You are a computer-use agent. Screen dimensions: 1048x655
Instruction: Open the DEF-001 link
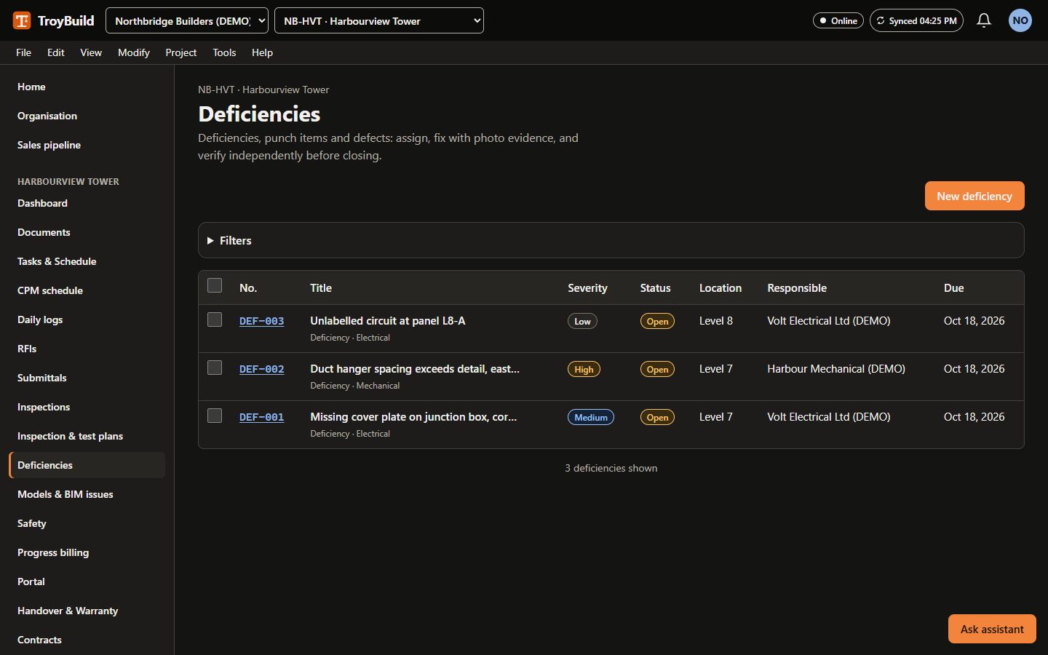[261, 417]
